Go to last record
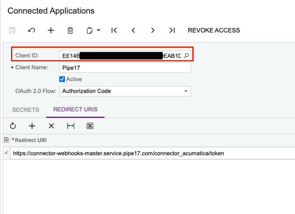The image size is (295, 214). [x=172, y=30]
